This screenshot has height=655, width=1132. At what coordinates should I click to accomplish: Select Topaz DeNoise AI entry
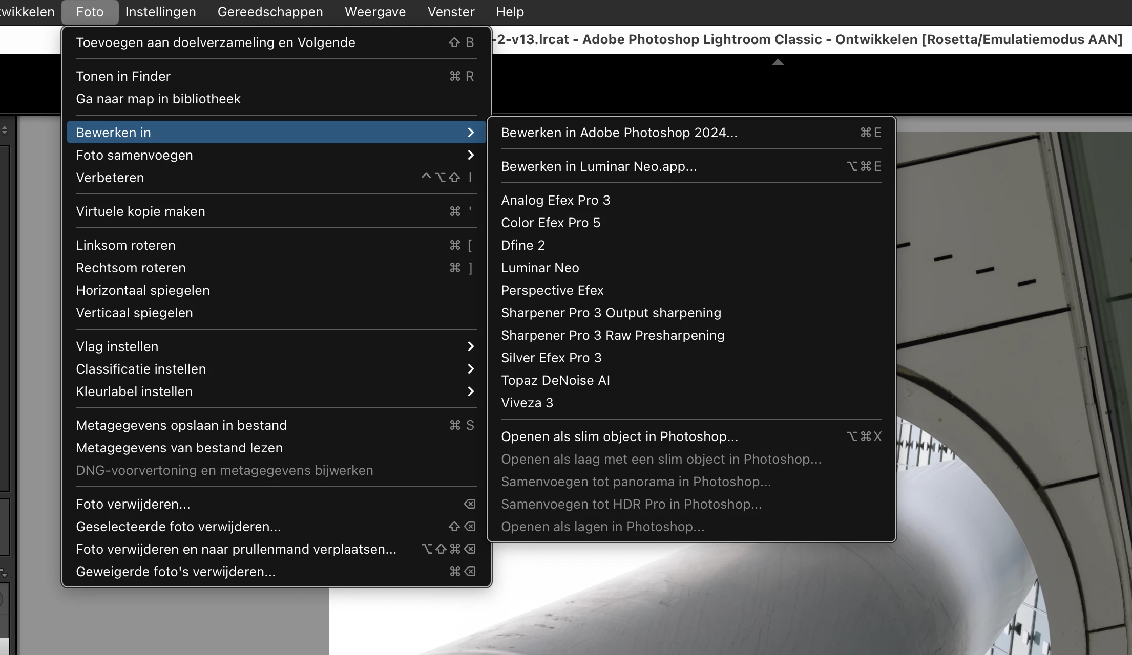coord(555,380)
